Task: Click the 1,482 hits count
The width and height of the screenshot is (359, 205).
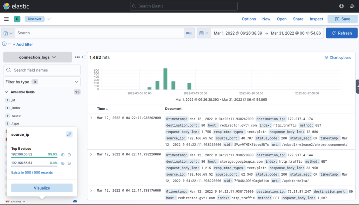Action: click(x=100, y=57)
